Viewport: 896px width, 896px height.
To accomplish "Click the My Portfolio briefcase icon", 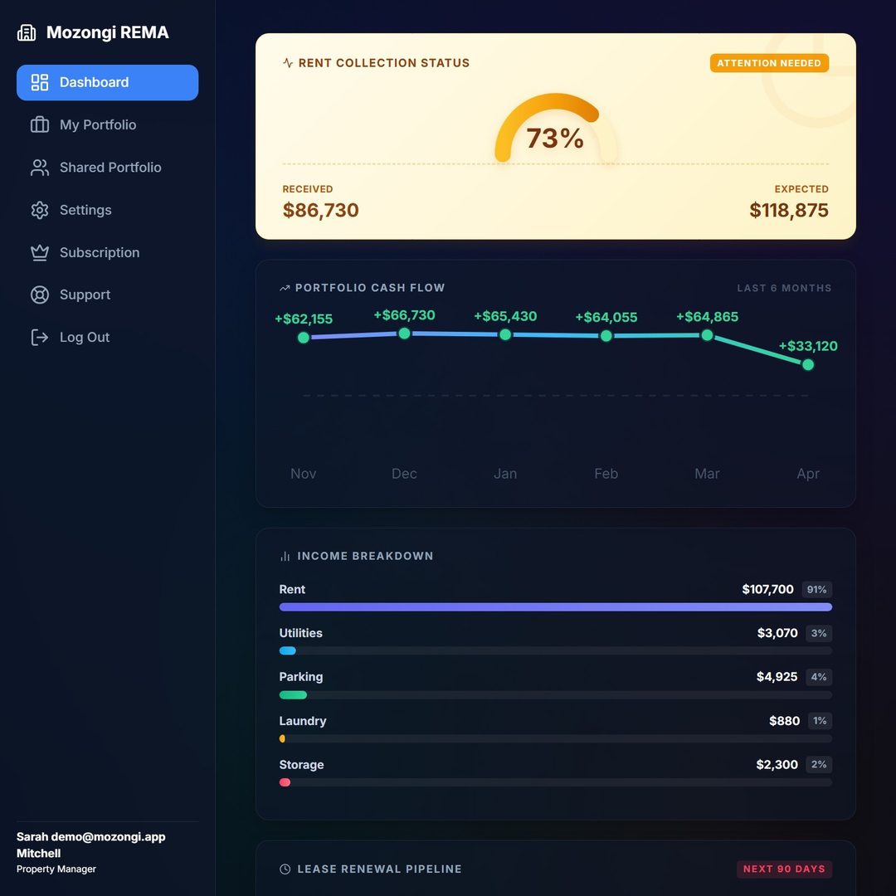I will click(40, 124).
